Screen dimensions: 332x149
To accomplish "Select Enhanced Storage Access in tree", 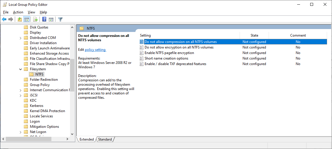I will [49, 53].
